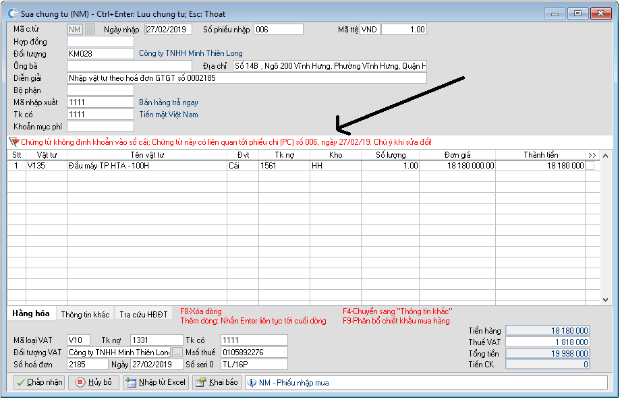
Task: Click the Mã loại VAT field V10
Action: click(x=78, y=340)
